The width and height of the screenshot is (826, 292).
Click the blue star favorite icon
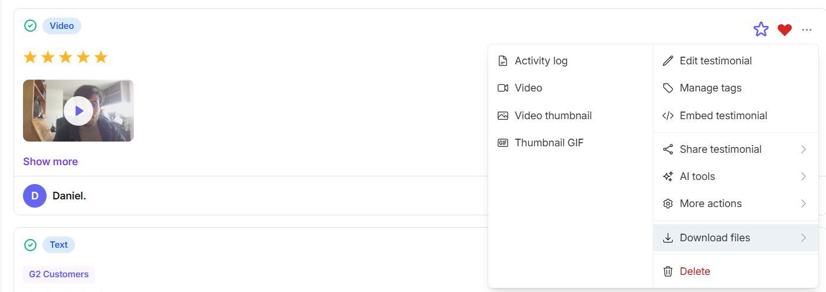click(x=761, y=29)
